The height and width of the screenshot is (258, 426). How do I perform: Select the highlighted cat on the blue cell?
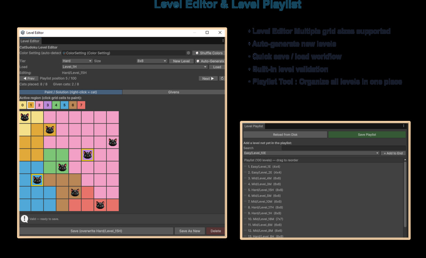coord(37,180)
